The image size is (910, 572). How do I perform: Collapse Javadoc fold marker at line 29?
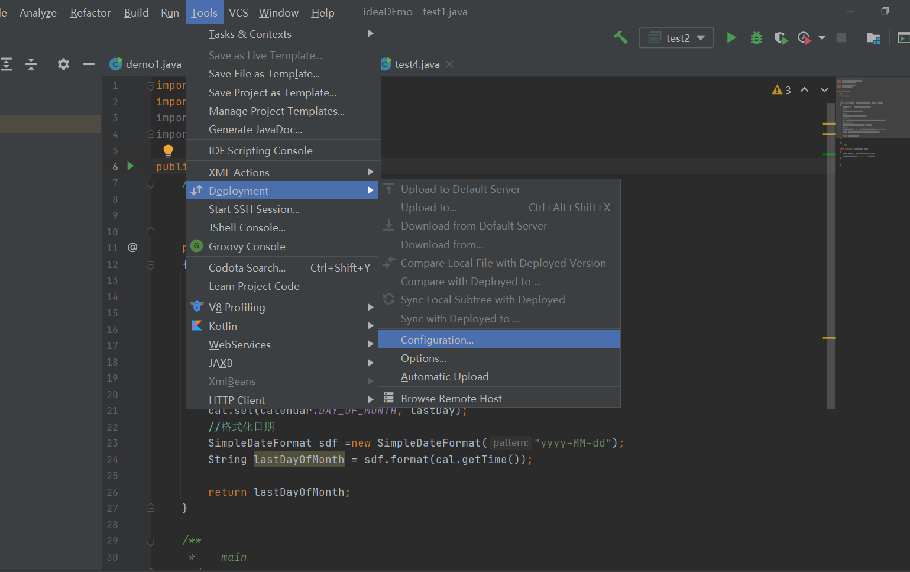151,541
